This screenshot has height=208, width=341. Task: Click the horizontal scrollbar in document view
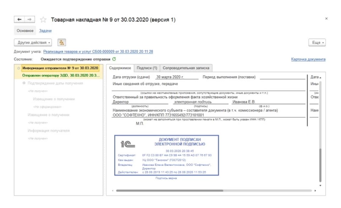click(x=170, y=191)
